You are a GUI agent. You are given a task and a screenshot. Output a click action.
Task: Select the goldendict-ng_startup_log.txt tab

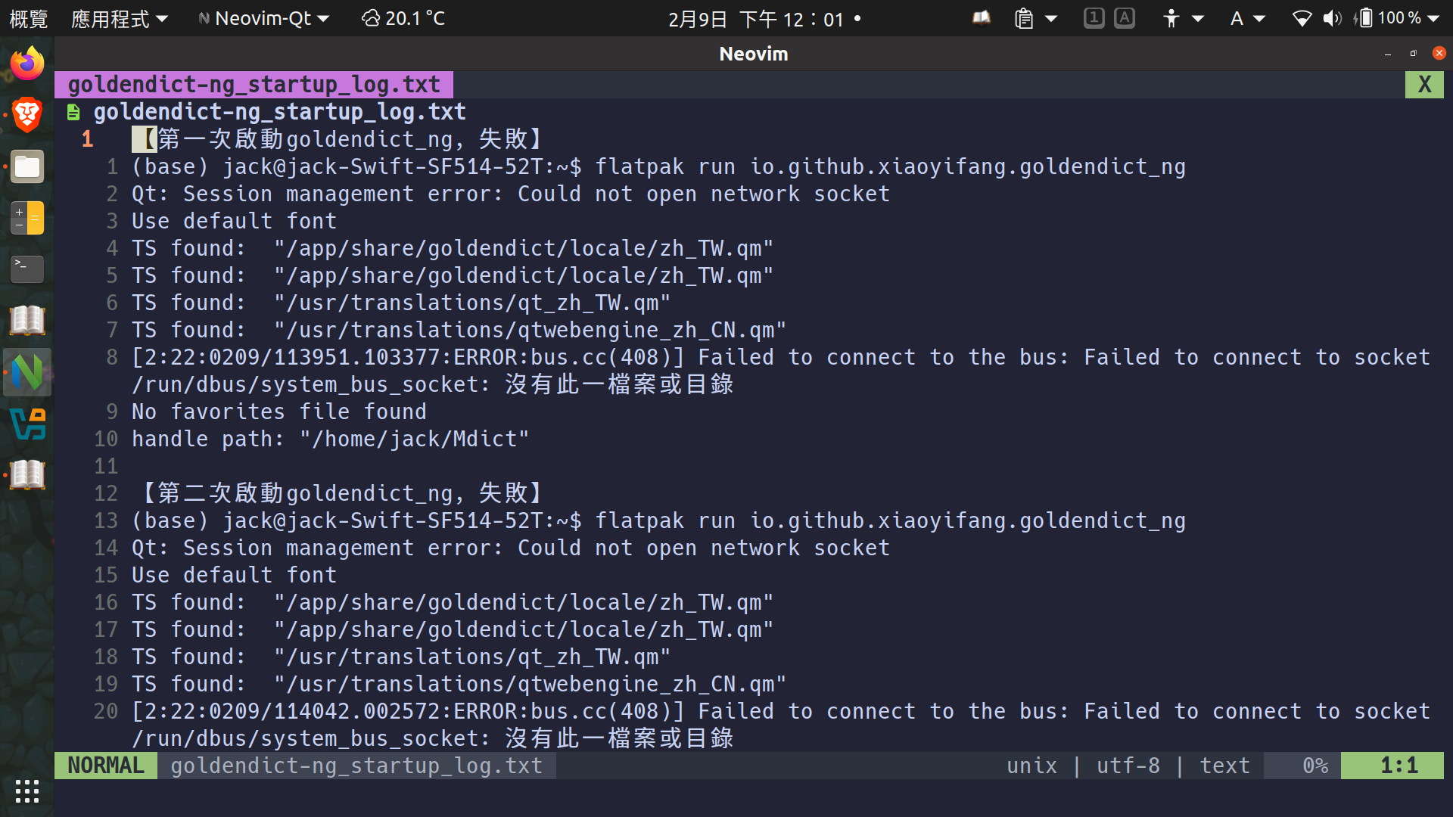[254, 84]
